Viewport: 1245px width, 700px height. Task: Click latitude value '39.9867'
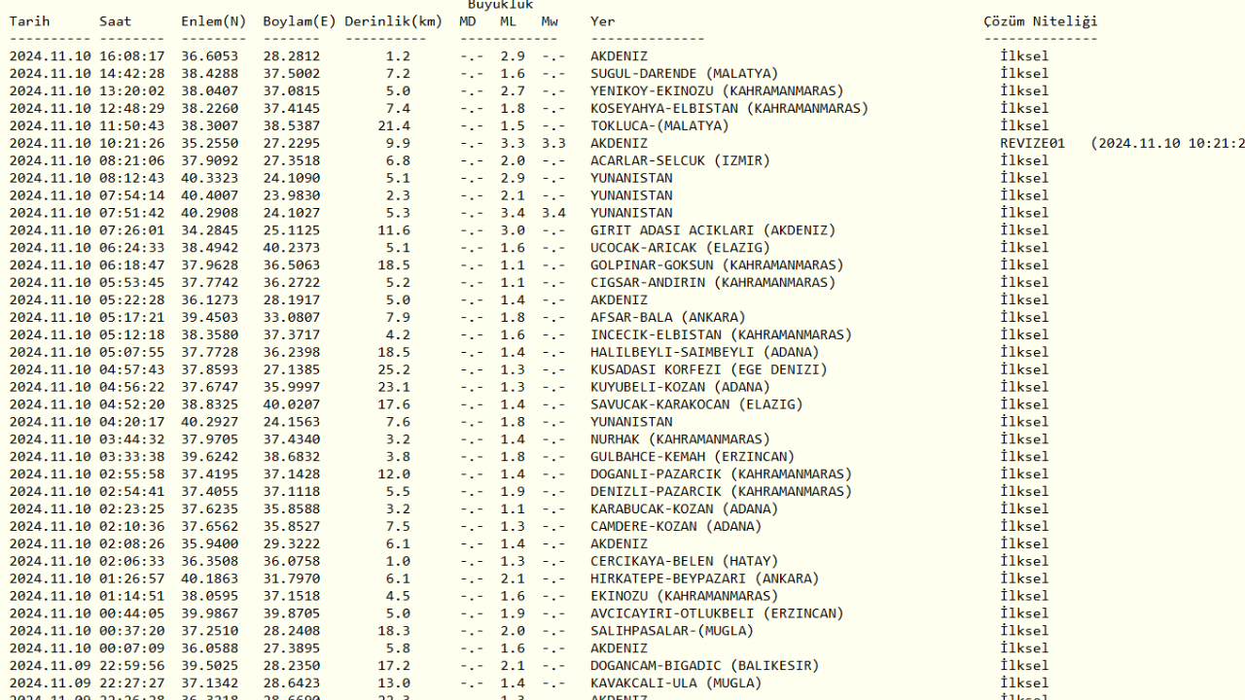coord(210,614)
